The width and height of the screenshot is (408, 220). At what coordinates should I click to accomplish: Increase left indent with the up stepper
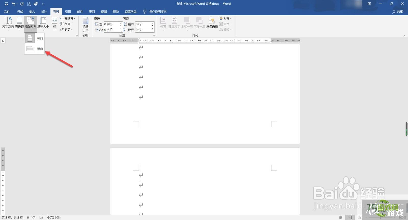click(x=121, y=23)
